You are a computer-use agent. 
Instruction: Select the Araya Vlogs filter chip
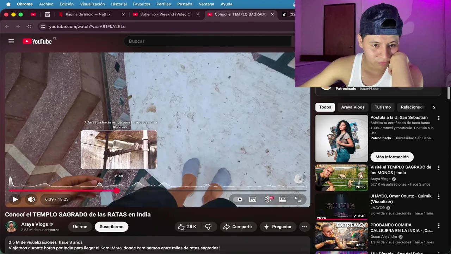pos(353,107)
